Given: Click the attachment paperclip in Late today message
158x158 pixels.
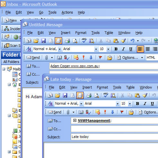Looking at the screenshot, I should 68,112.
